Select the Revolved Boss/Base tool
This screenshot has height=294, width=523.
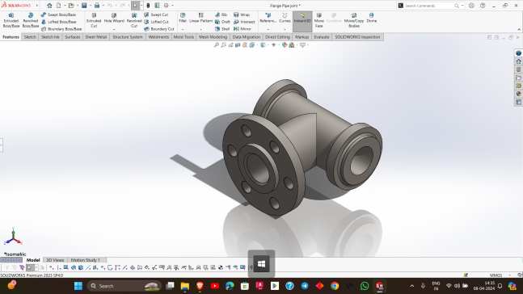click(31, 20)
